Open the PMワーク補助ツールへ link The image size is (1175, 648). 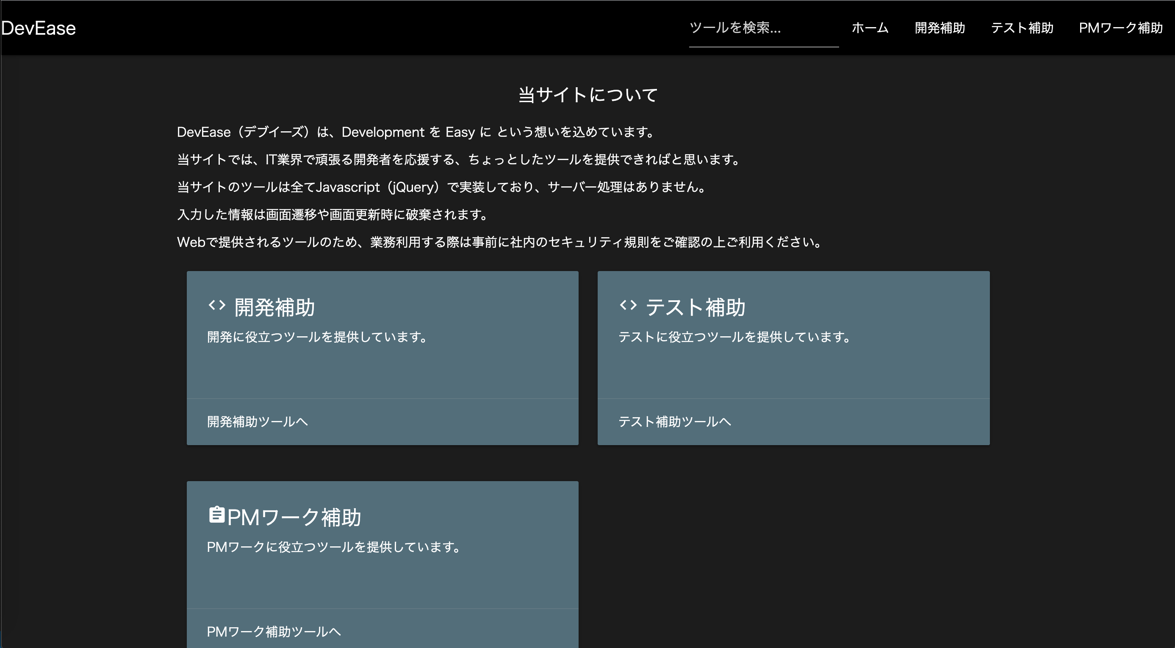pos(274,632)
